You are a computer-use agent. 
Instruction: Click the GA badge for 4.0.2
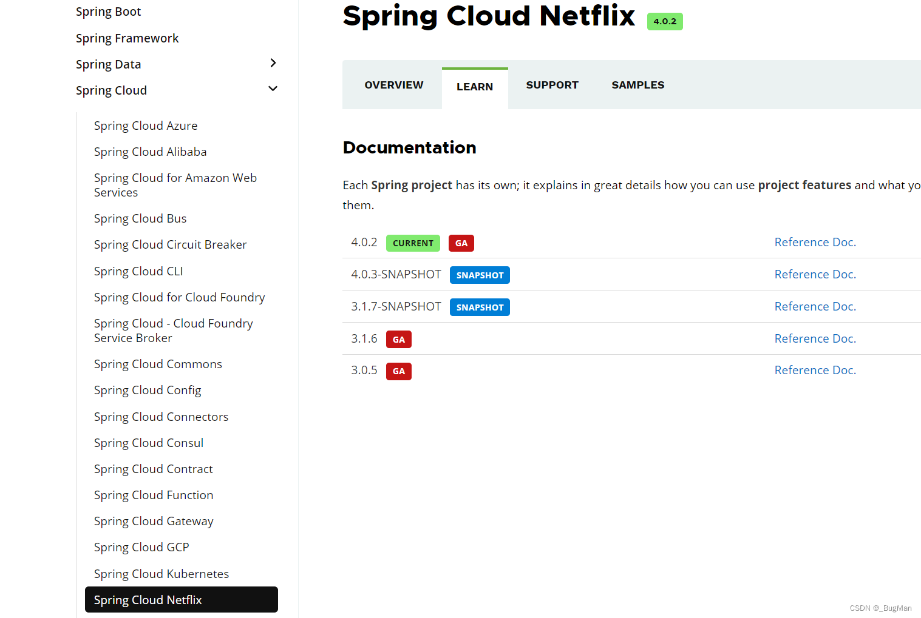coord(461,243)
